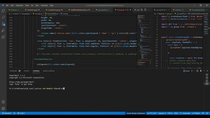The image size is (210, 118).
Task: Switch to left-pane groupAPI.js tab
Action: click(x=102, y=10)
